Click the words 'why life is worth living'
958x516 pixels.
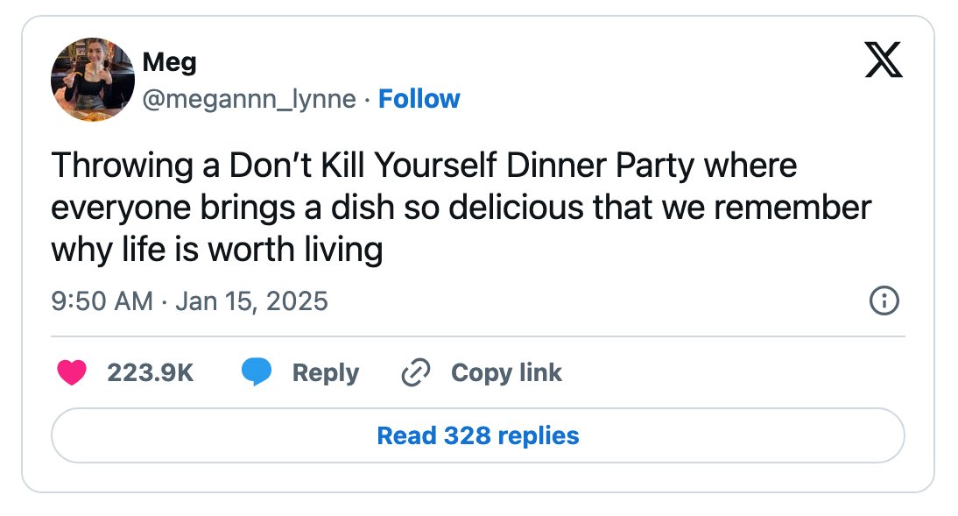[x=217, y=250]
